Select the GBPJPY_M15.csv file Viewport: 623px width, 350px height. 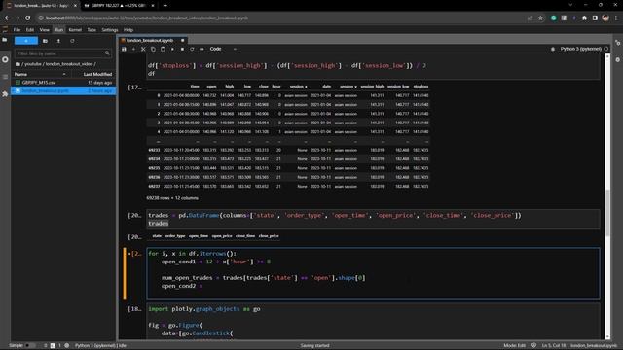[63, 83]
